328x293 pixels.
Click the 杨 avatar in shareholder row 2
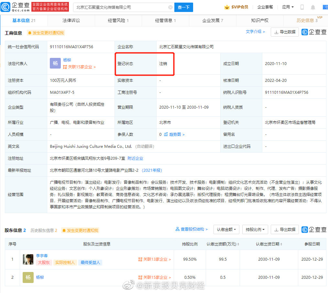(x=28, y=277)
